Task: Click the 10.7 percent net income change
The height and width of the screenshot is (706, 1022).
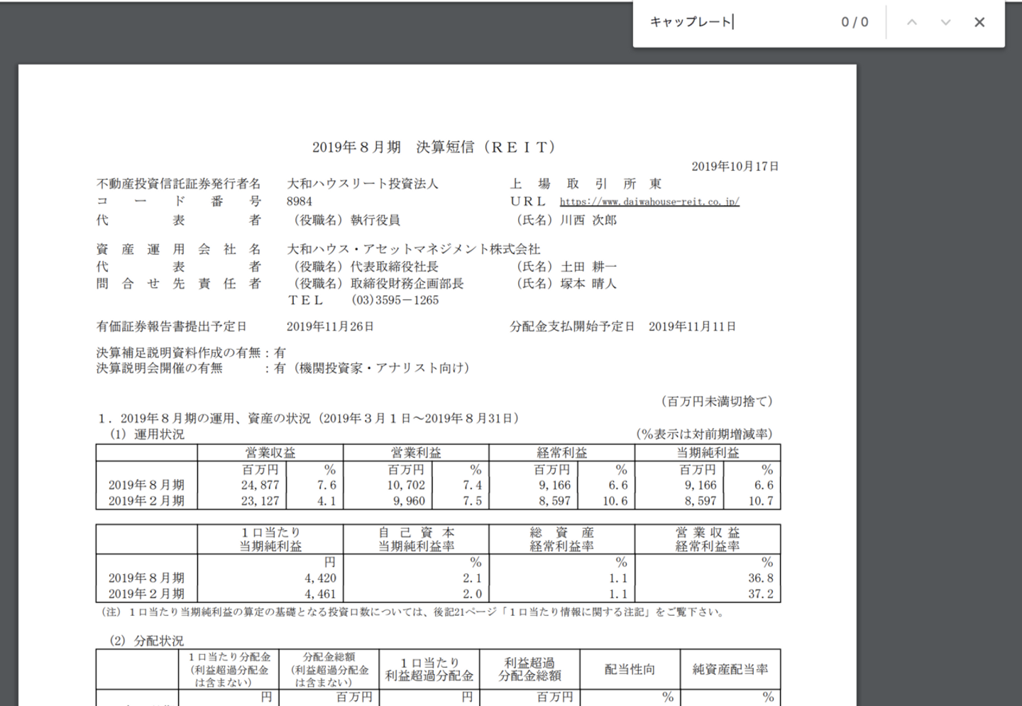Action: pos(761,501)
